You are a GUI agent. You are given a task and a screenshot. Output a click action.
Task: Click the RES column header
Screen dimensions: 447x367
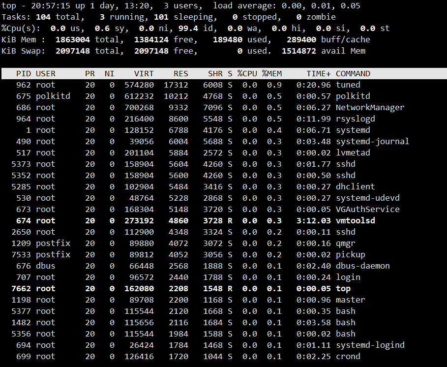(181, 74)
